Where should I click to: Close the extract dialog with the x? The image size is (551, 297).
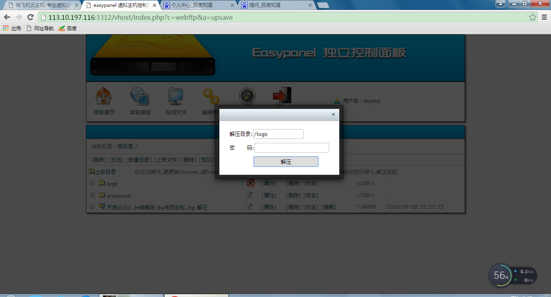tap(333, 115)
